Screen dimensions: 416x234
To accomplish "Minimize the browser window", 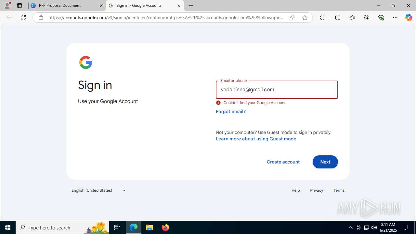I will coord(378,6).
